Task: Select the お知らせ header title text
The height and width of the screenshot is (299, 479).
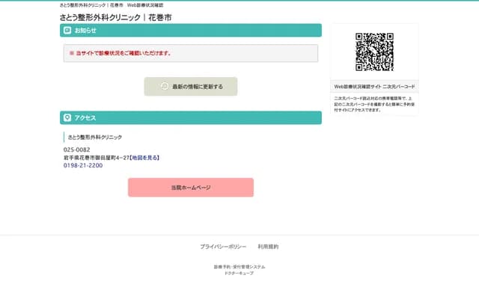Action: pos(86,31)
